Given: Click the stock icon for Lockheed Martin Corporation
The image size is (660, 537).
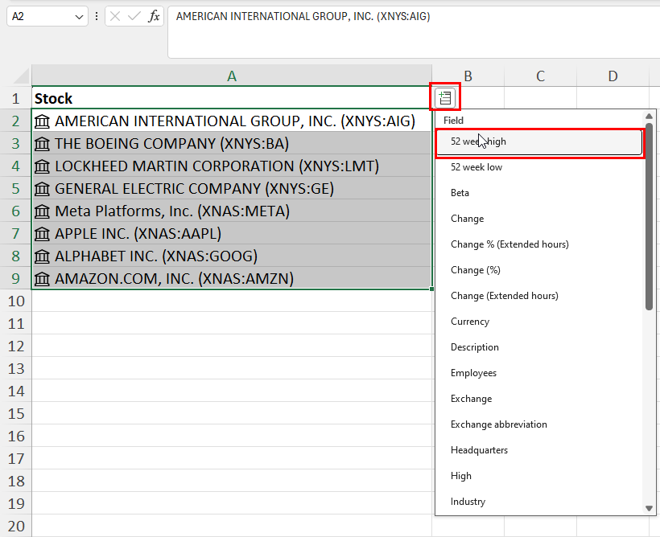Looking at the screenshot, I should [x=42, y=166].
